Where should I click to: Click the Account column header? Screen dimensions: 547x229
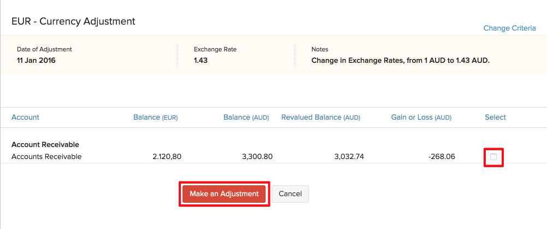pos(25,117)
